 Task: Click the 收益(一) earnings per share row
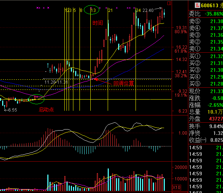click(x=205, y=140)
